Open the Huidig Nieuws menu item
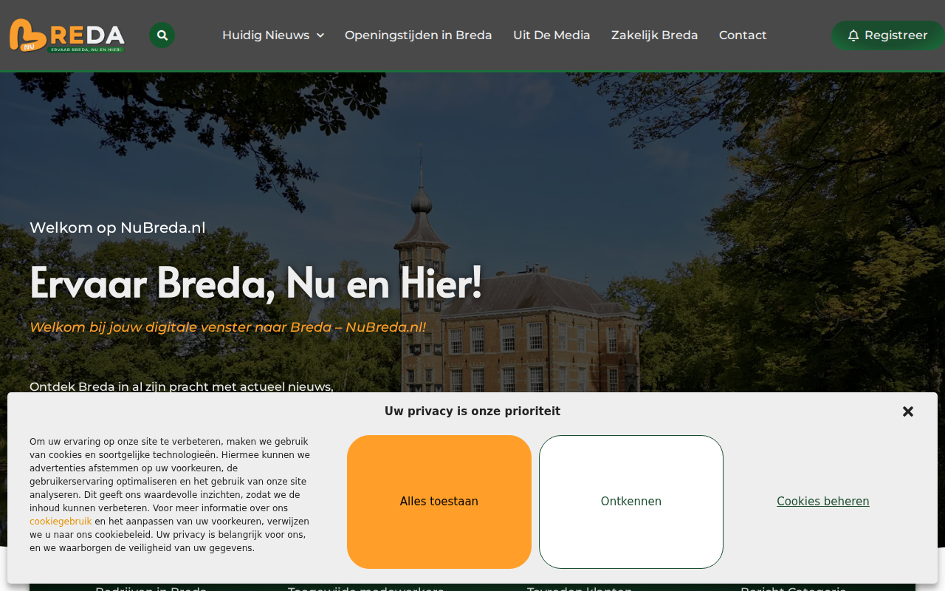Viewport: 945px width, 591px height. [266, 35]
